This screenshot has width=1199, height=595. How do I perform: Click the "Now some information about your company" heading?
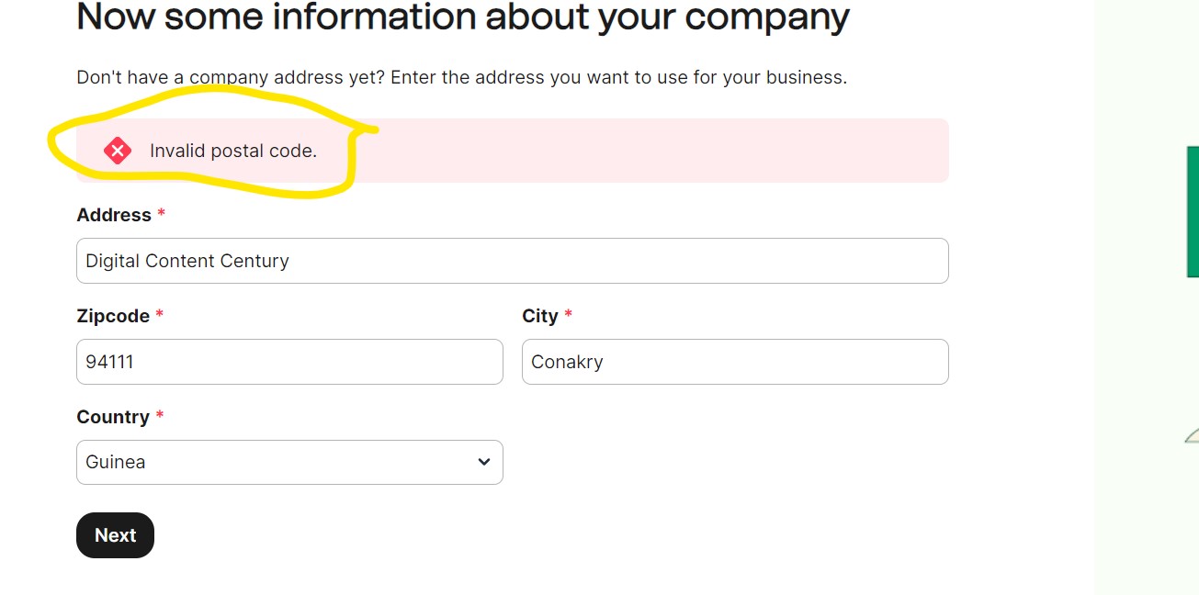pos(463,17)
